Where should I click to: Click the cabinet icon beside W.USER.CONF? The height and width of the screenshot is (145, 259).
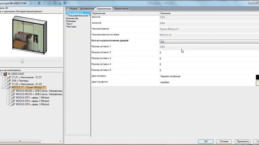click(x=5, y=74)
